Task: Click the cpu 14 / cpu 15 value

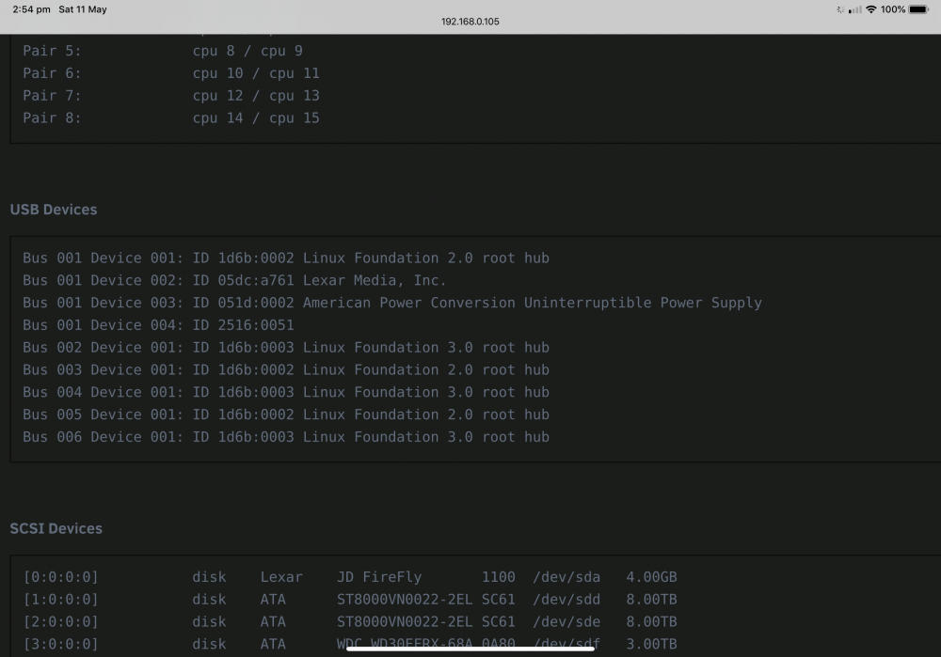Action: tap(256, 118)
